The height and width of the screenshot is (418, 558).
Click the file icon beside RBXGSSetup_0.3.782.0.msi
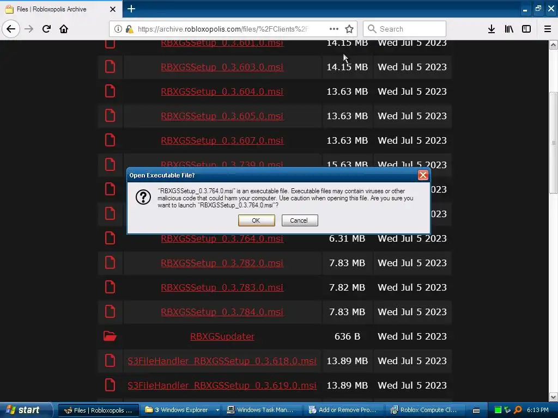point(110,262)
